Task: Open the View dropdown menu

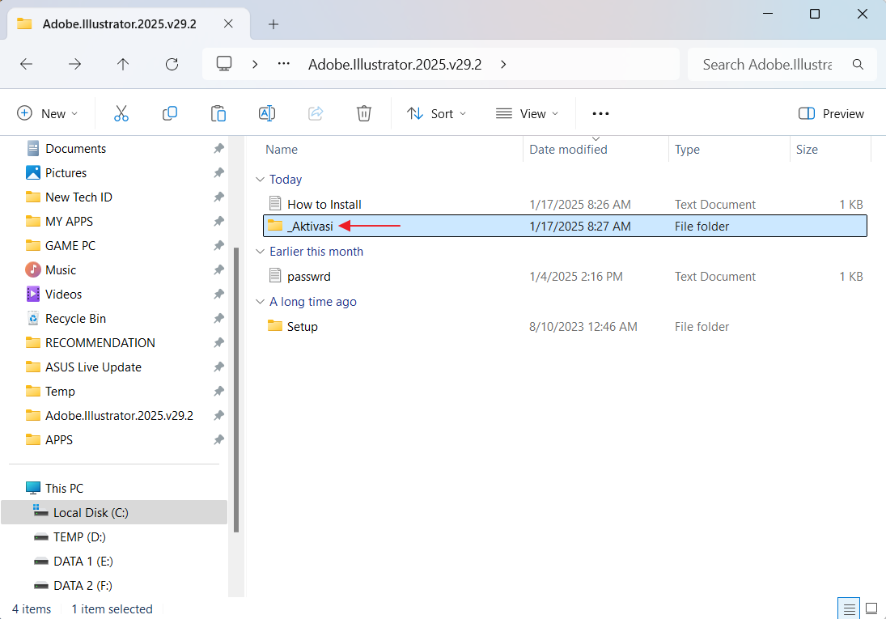Action: pos(528,113)
